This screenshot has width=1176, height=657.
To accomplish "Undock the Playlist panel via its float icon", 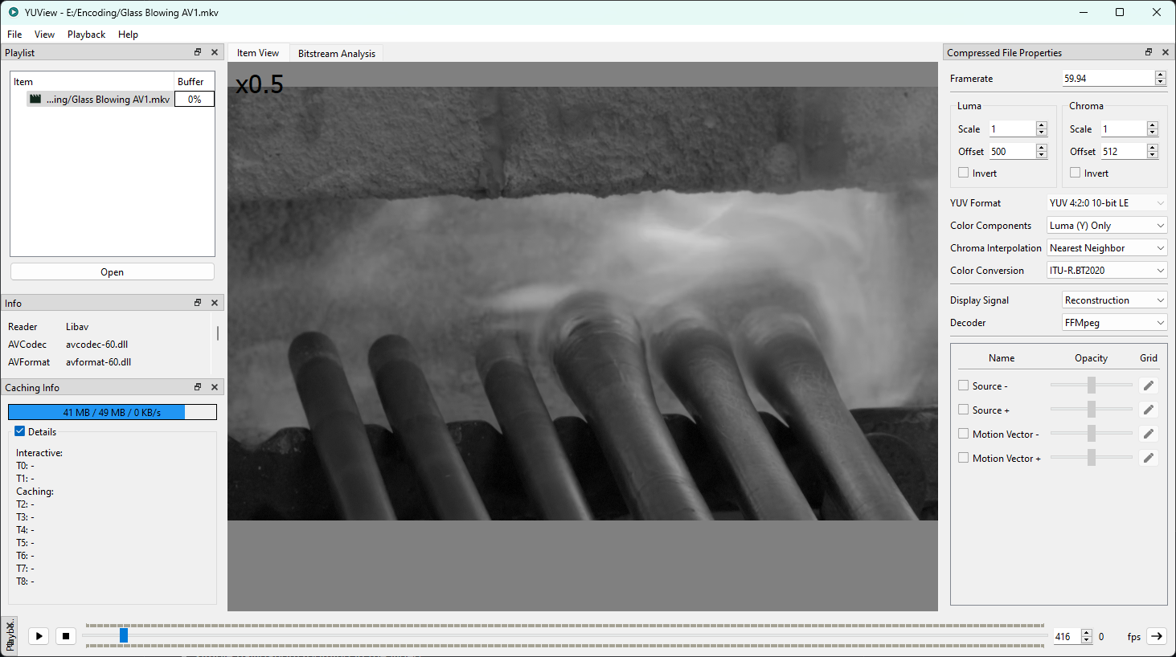I will pos(197,51).
